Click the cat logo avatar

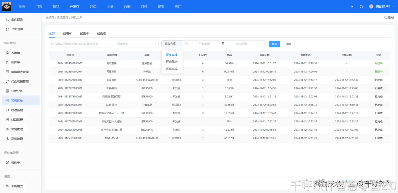[7, 7]
